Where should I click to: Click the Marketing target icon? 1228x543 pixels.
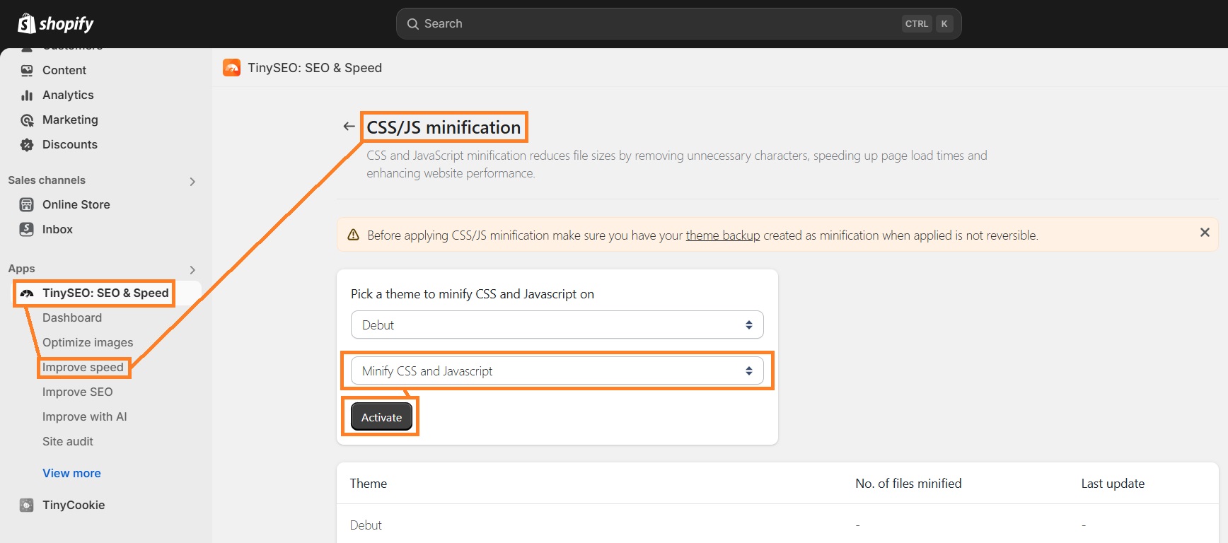pos(27,120)
